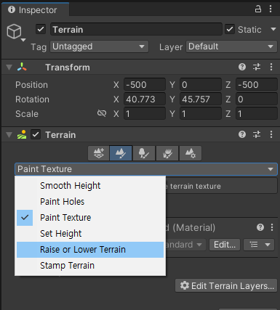Image resolution: width=280 pixels, height=310 pixels.
Task: Open Terrain component help
Action: pos(242,134)
